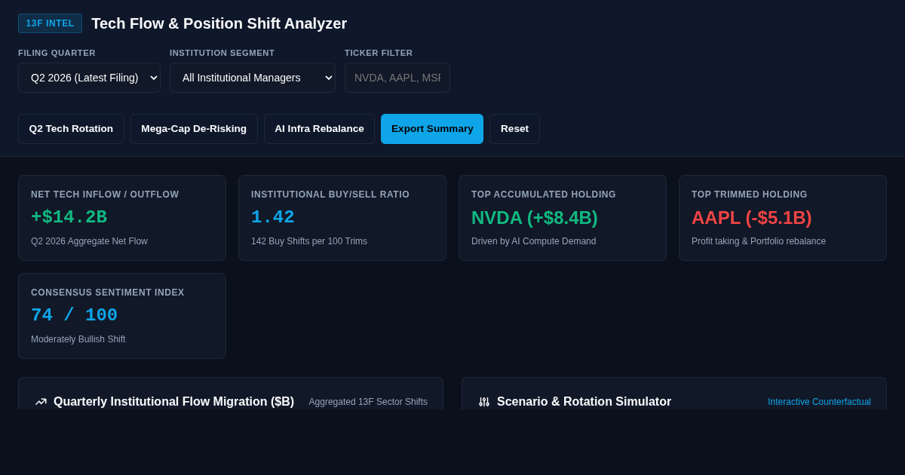Click the Export Summary button

[432, 129]
